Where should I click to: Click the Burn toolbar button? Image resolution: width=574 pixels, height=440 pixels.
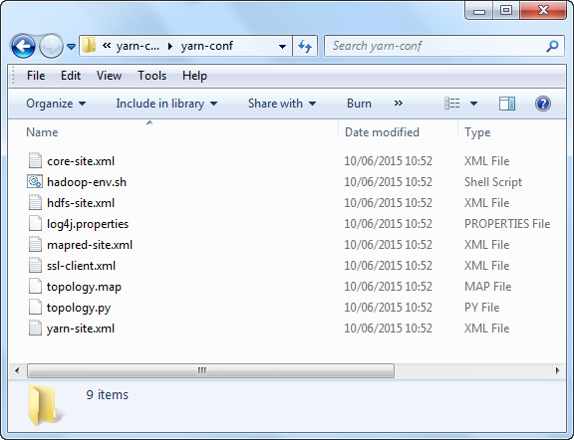(359, 104)
